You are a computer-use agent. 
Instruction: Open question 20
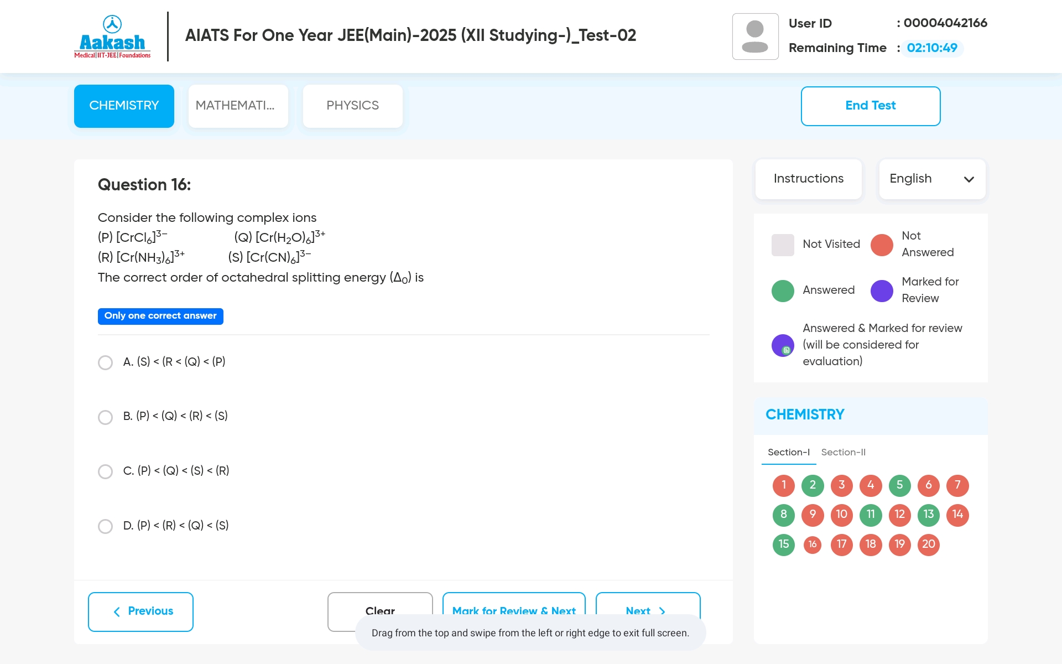pos(929,544)
